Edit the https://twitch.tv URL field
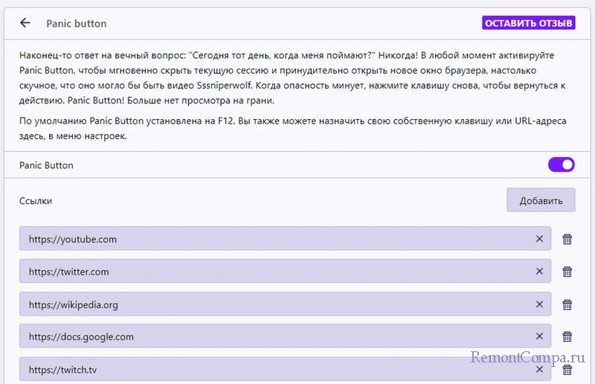This screenshot has width=595, height=384. point(275,369)
